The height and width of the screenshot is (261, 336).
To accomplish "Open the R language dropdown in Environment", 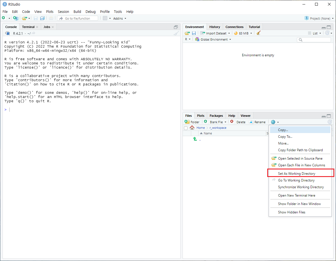I will [188, 39].
